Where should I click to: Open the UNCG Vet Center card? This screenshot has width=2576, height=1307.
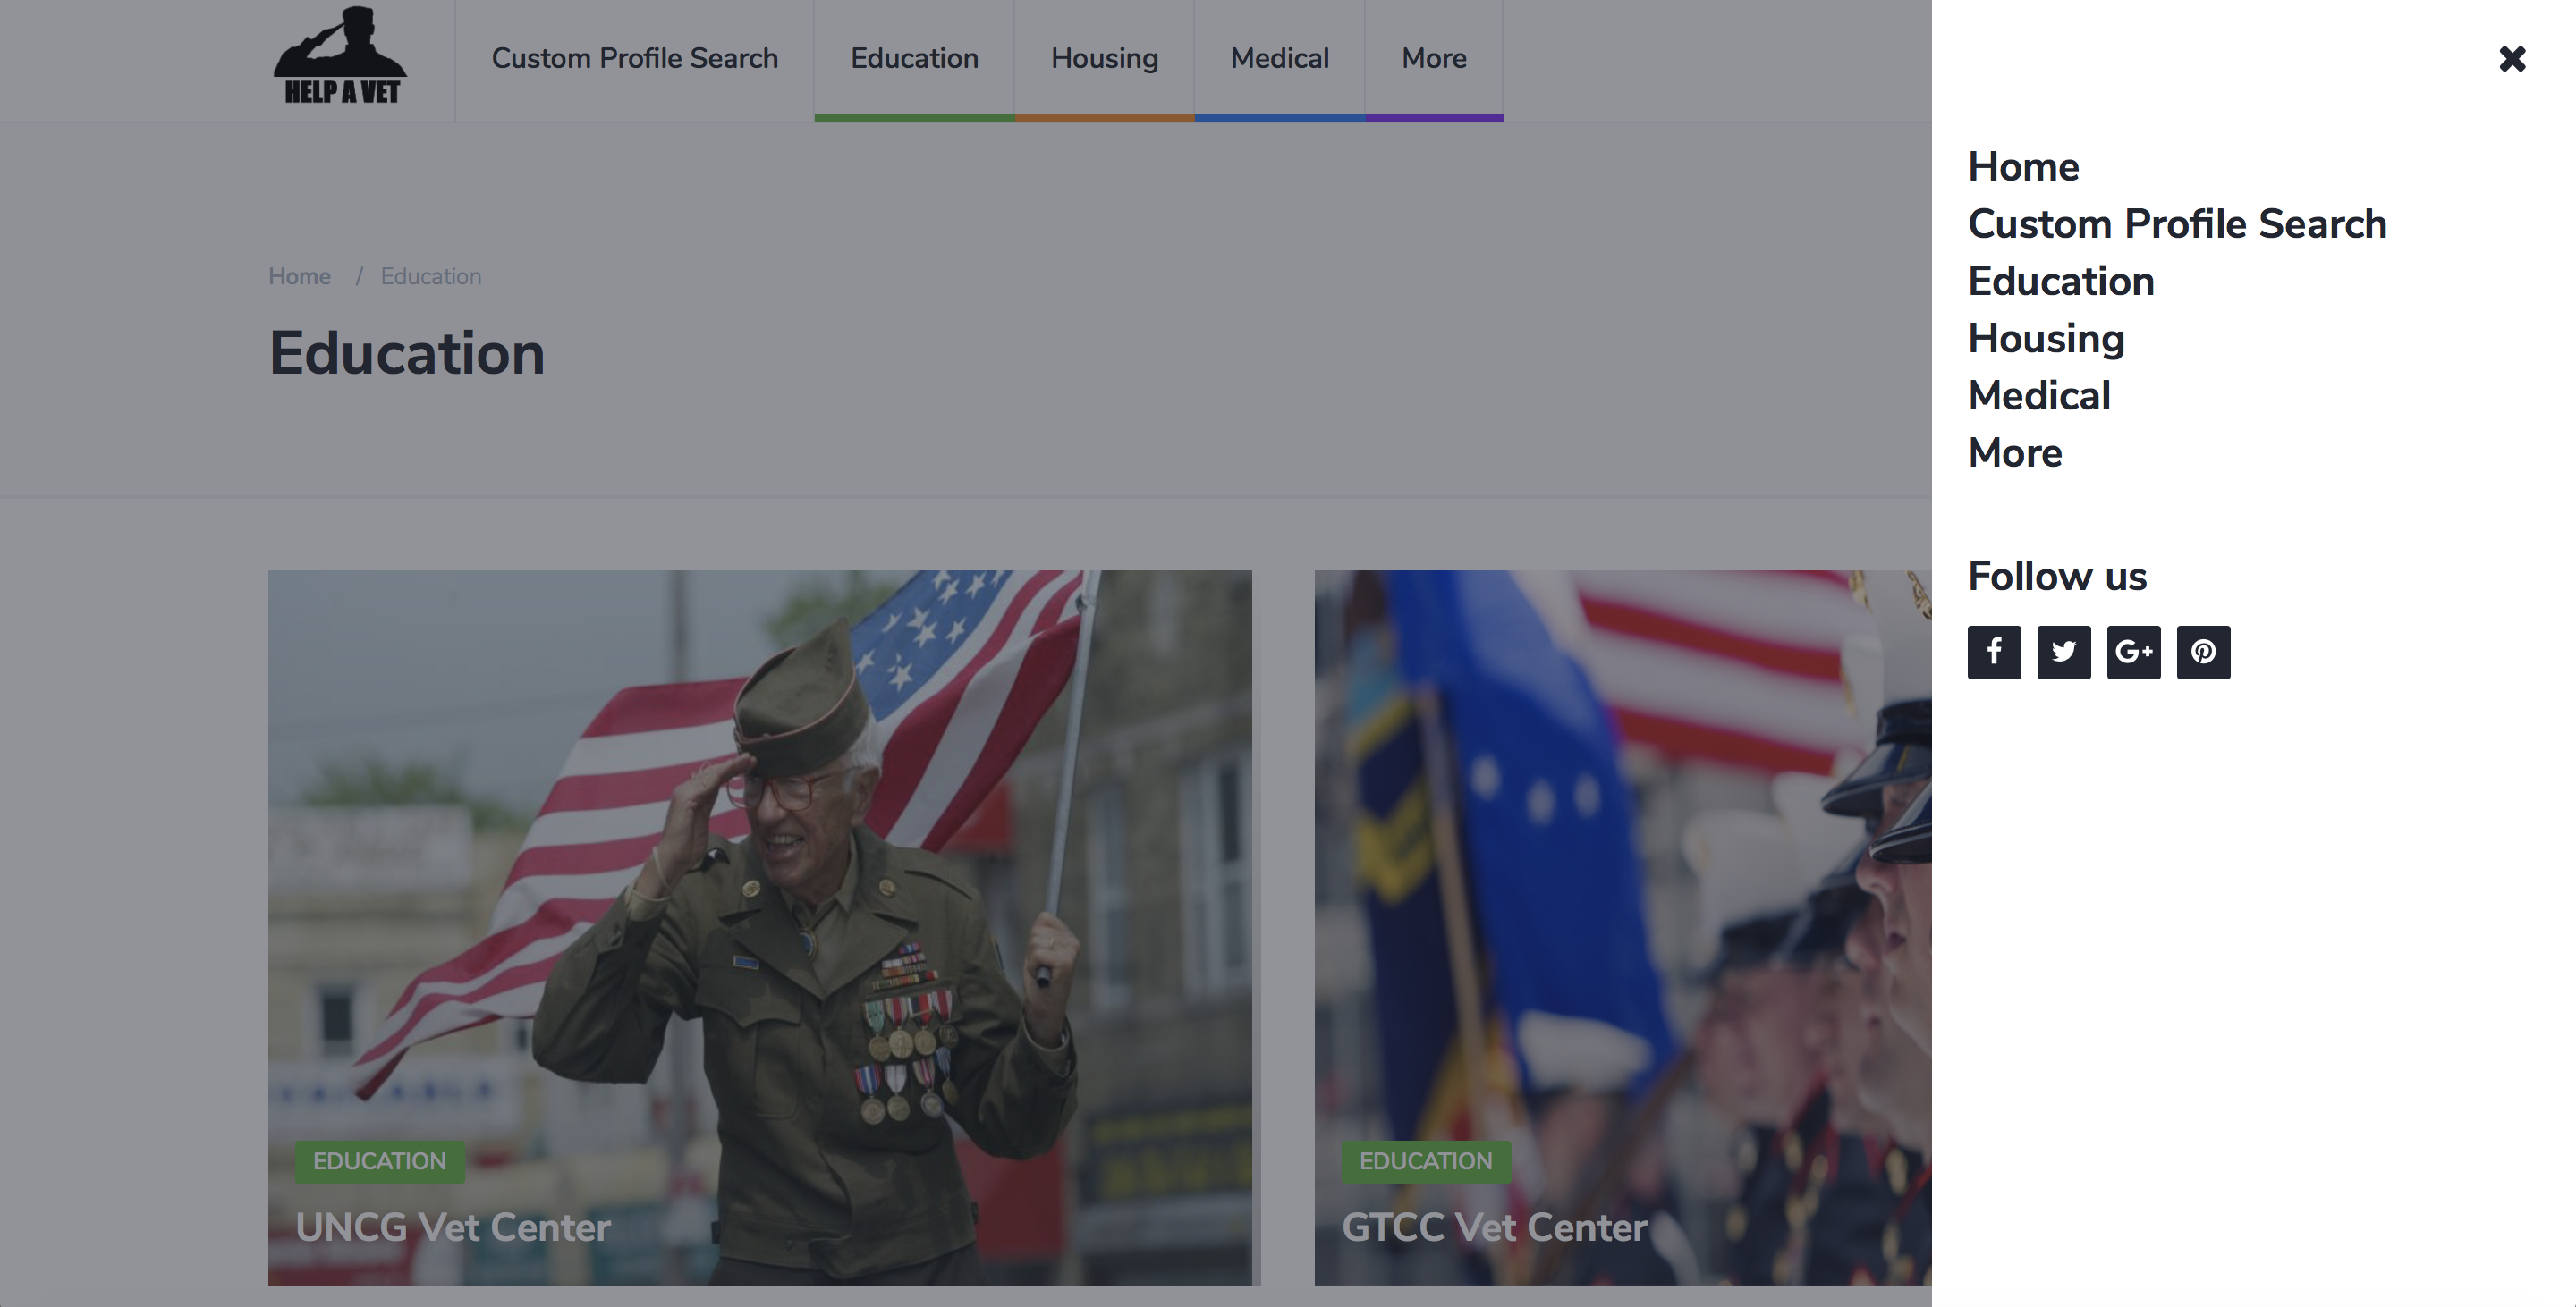453,1227
